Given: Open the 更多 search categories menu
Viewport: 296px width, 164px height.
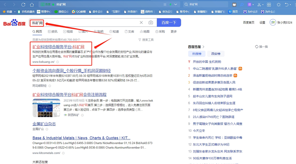Looking at the screenshot, I should pyautogui.click(x=174, y=32).
